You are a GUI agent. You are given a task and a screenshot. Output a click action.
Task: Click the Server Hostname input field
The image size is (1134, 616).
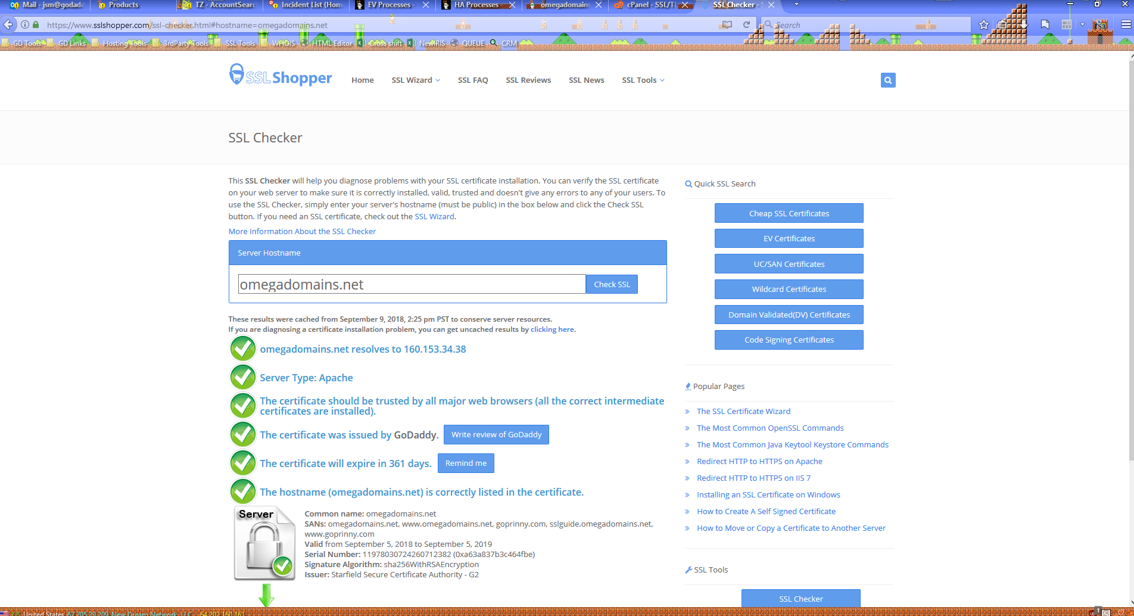(x=412, y=284)
